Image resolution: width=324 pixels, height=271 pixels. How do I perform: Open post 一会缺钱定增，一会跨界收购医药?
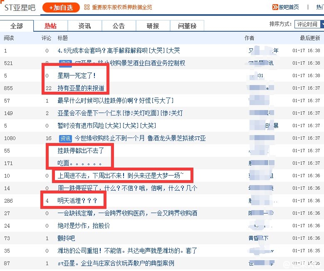[x=127, y=213]
